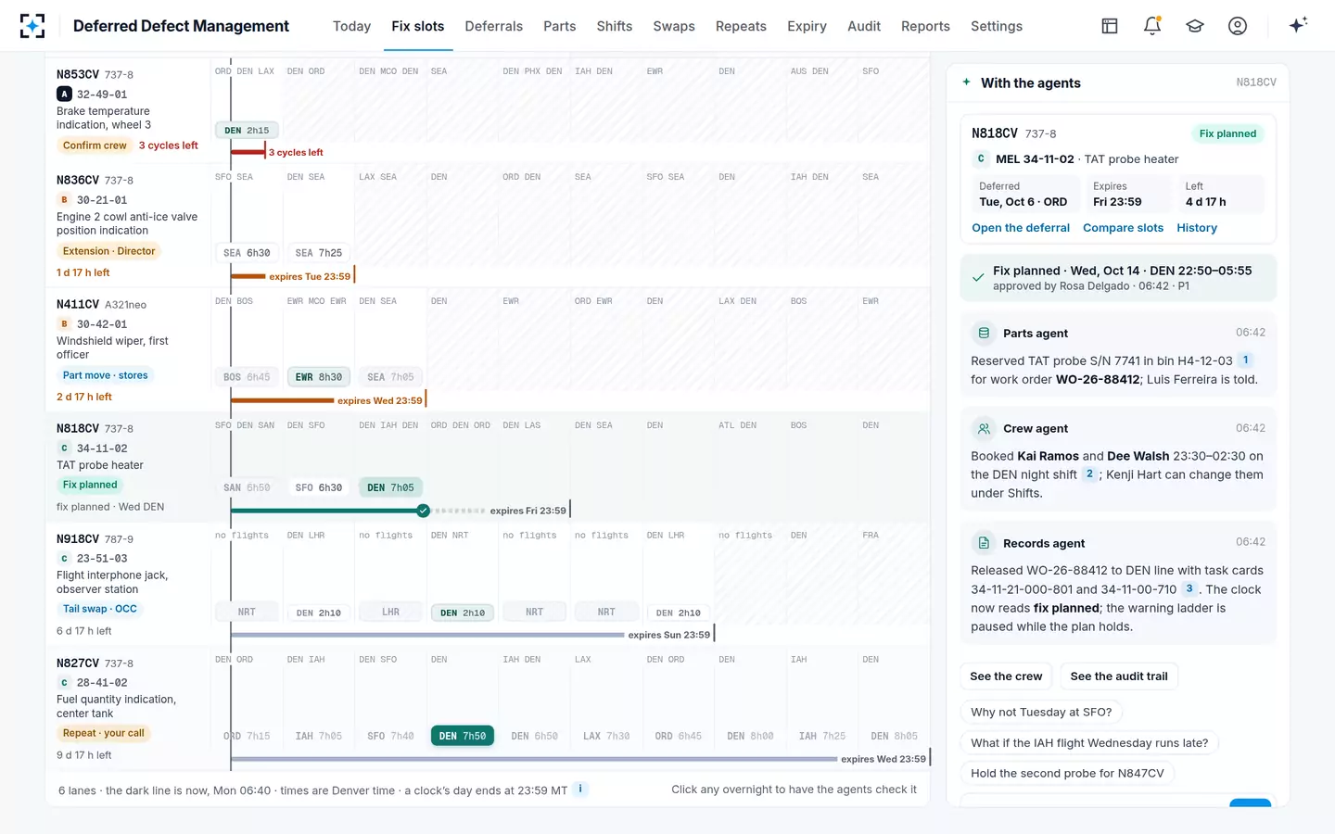Switch to the Today tab
The image size is (1335, 834).
coord(351,26)
